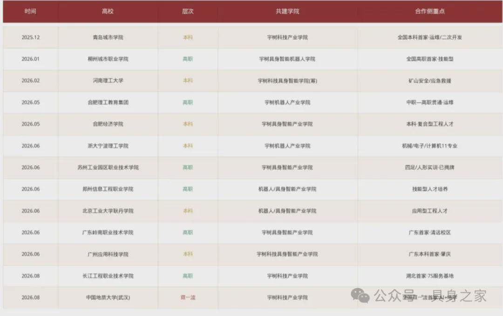Click 宇树科技具身智能产业学院 cell

click(x=287, y=254)
